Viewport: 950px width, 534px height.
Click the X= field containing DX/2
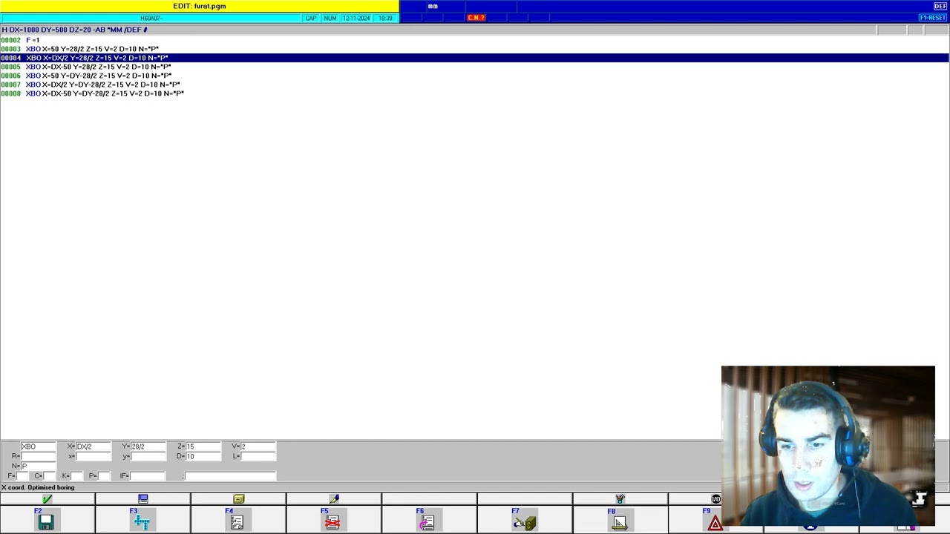94,446
